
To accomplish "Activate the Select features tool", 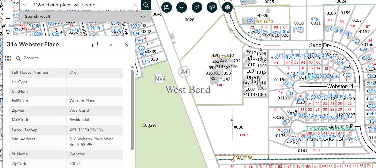I will pyautogui.click(x=212, y=7).
